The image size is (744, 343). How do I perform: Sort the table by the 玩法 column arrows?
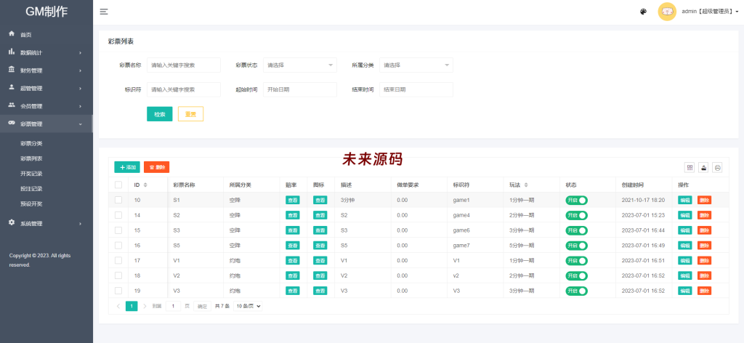(526, 185)
